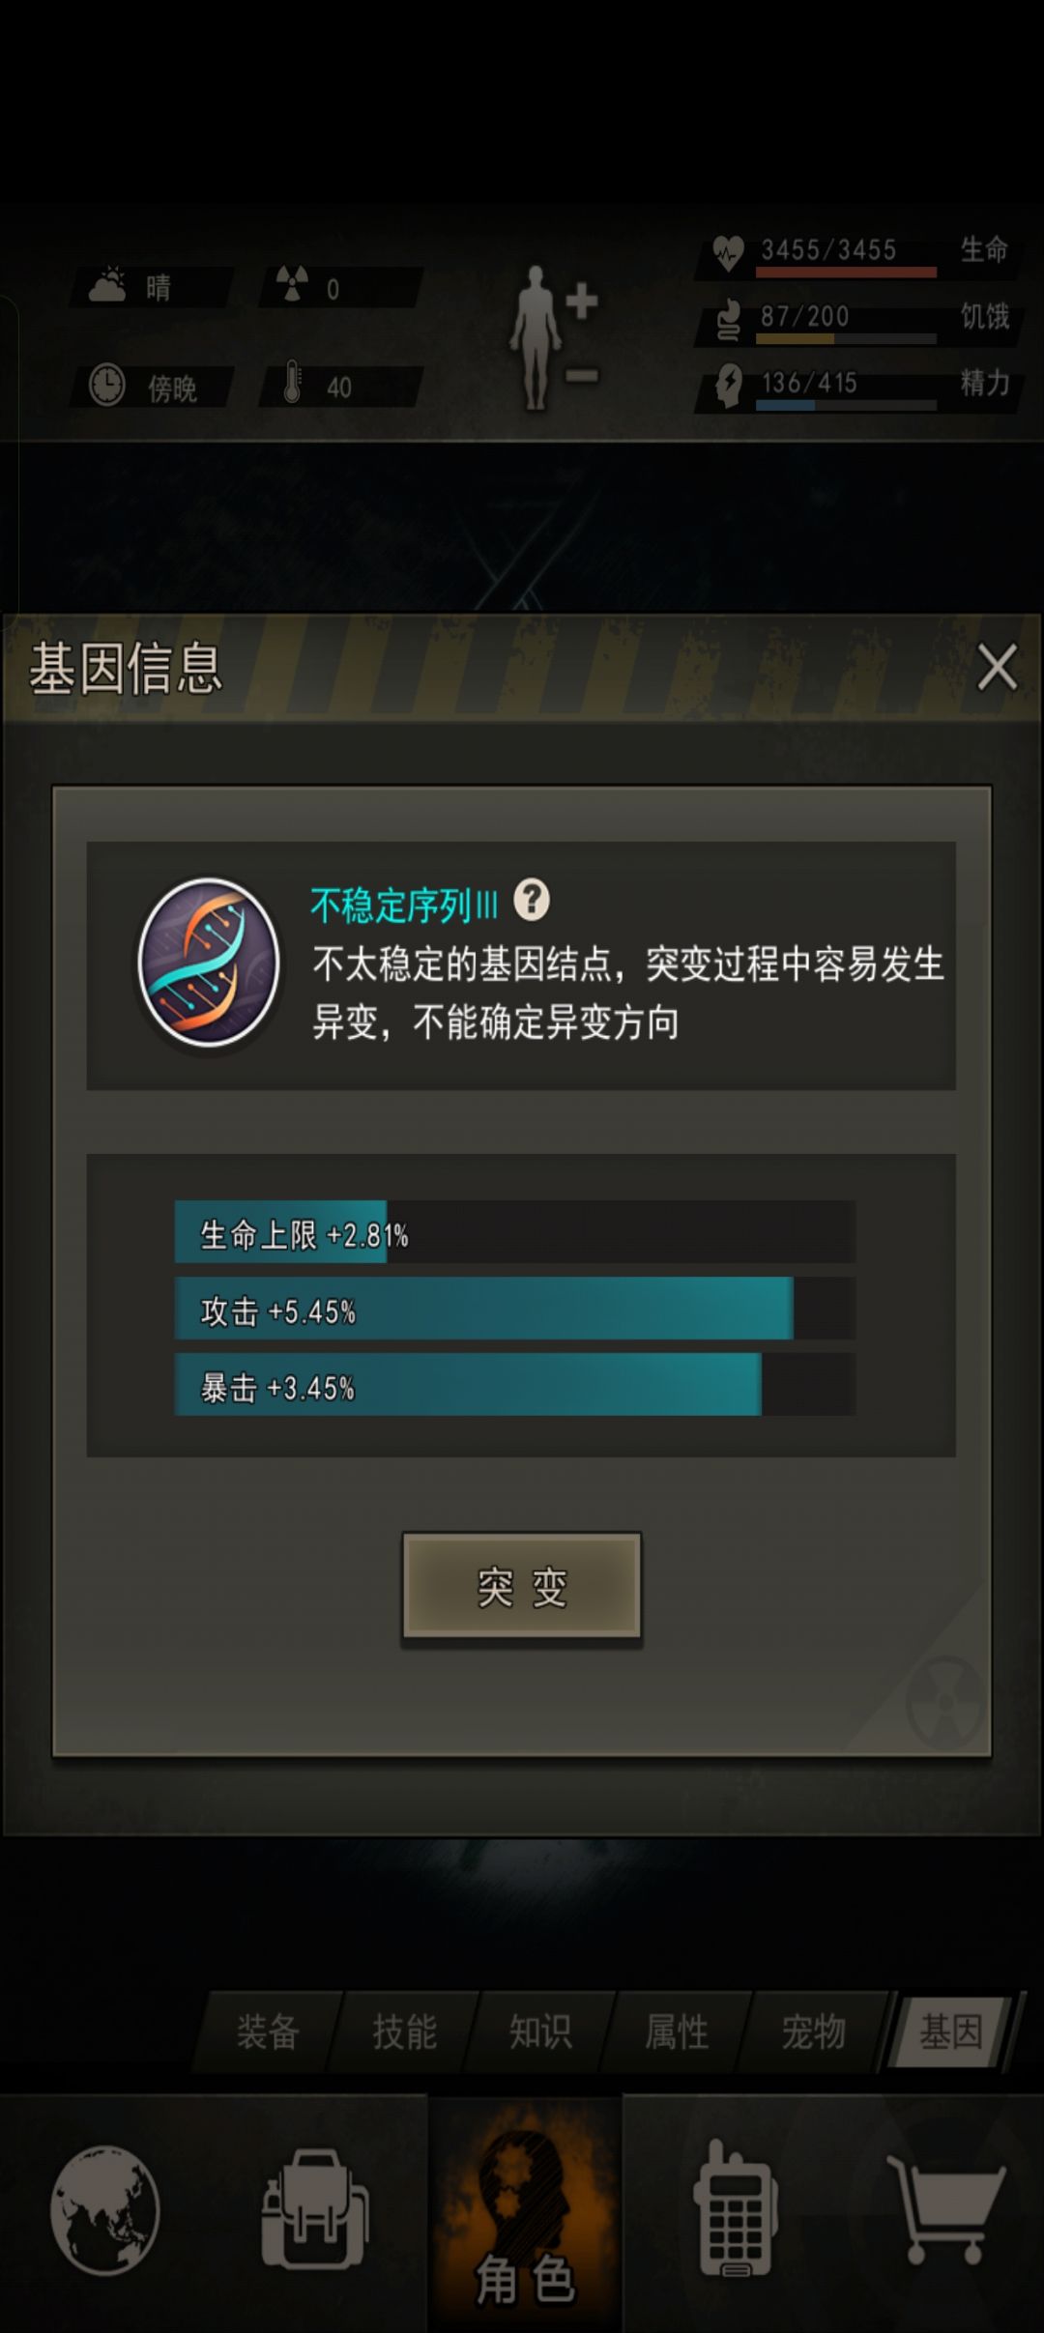The width and height of the screenshot is (1044, 2333).
Task: Open the walkie-talkie radio icon
Action: click(736, 2210)
